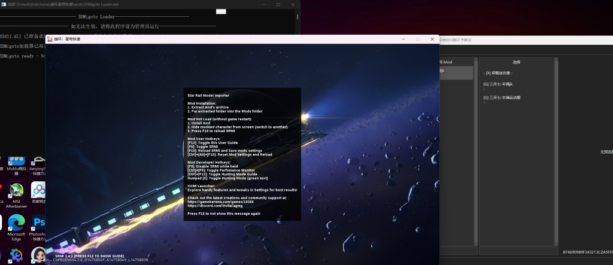Select the MSI Afterburner desktop icon
This screenshot has height=265, width=613.
click(16, 195)
